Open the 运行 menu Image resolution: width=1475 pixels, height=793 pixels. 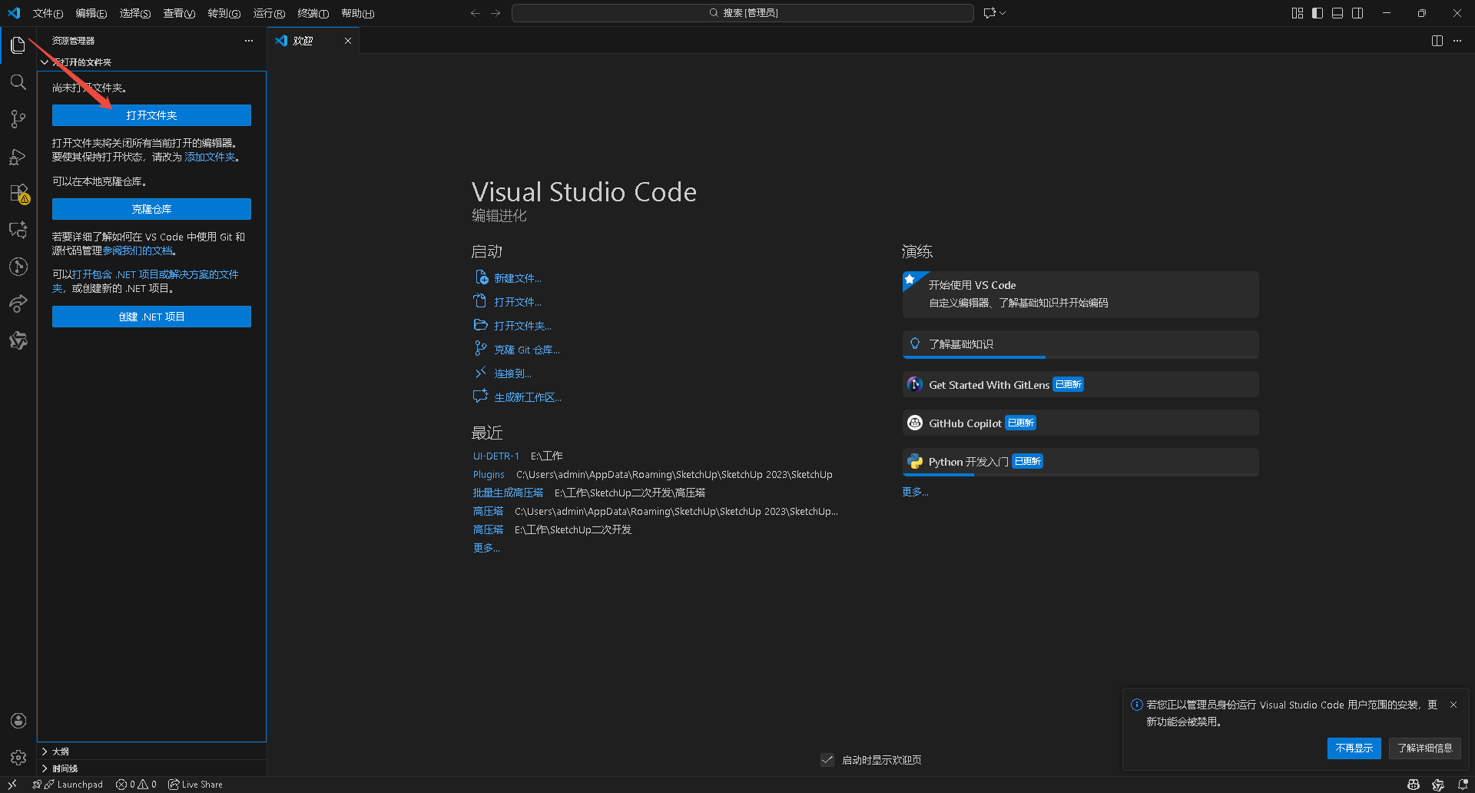click(269, 13)
